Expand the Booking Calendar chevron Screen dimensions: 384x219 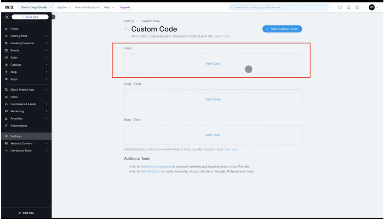pos(46,43)
